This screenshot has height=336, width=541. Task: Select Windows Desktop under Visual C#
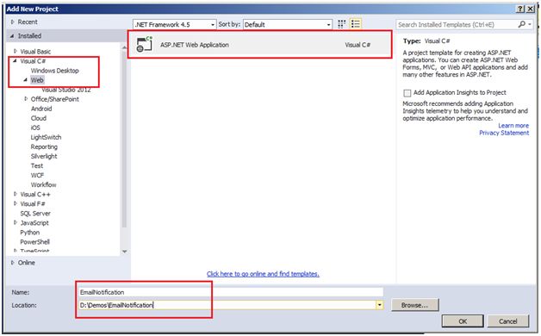[55, 71]
